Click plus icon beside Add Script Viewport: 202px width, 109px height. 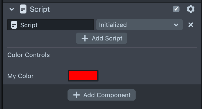[85, 38]
